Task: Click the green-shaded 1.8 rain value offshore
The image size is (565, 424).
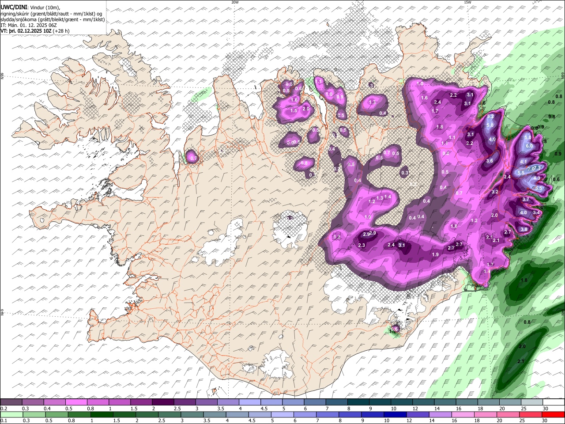Action: coord(524,280)
